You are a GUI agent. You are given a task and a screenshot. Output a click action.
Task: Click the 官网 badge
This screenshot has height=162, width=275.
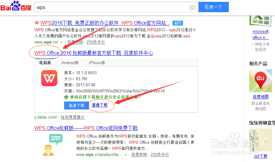coord(178,23)
